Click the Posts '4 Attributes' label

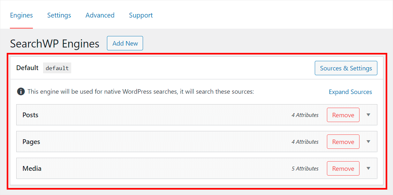coord(305,115)
